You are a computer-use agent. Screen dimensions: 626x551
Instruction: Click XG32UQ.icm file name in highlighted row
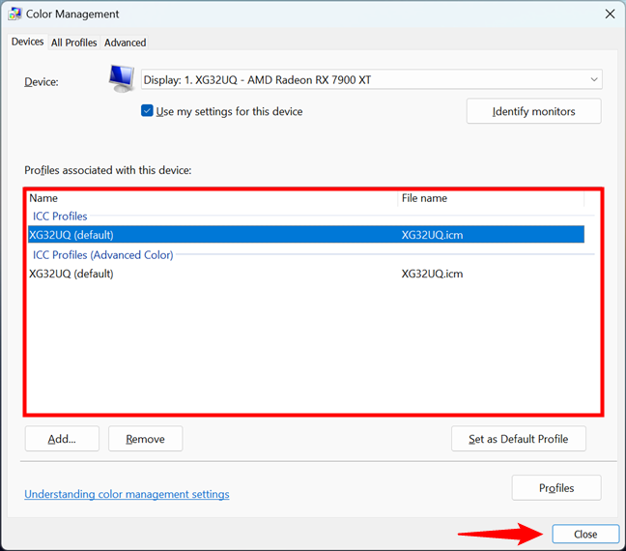tap(432, 235)
